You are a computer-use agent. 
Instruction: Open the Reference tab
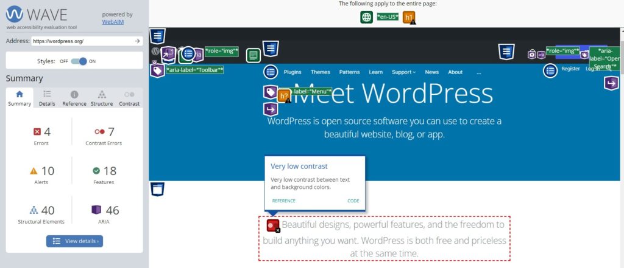coord(74,98)
